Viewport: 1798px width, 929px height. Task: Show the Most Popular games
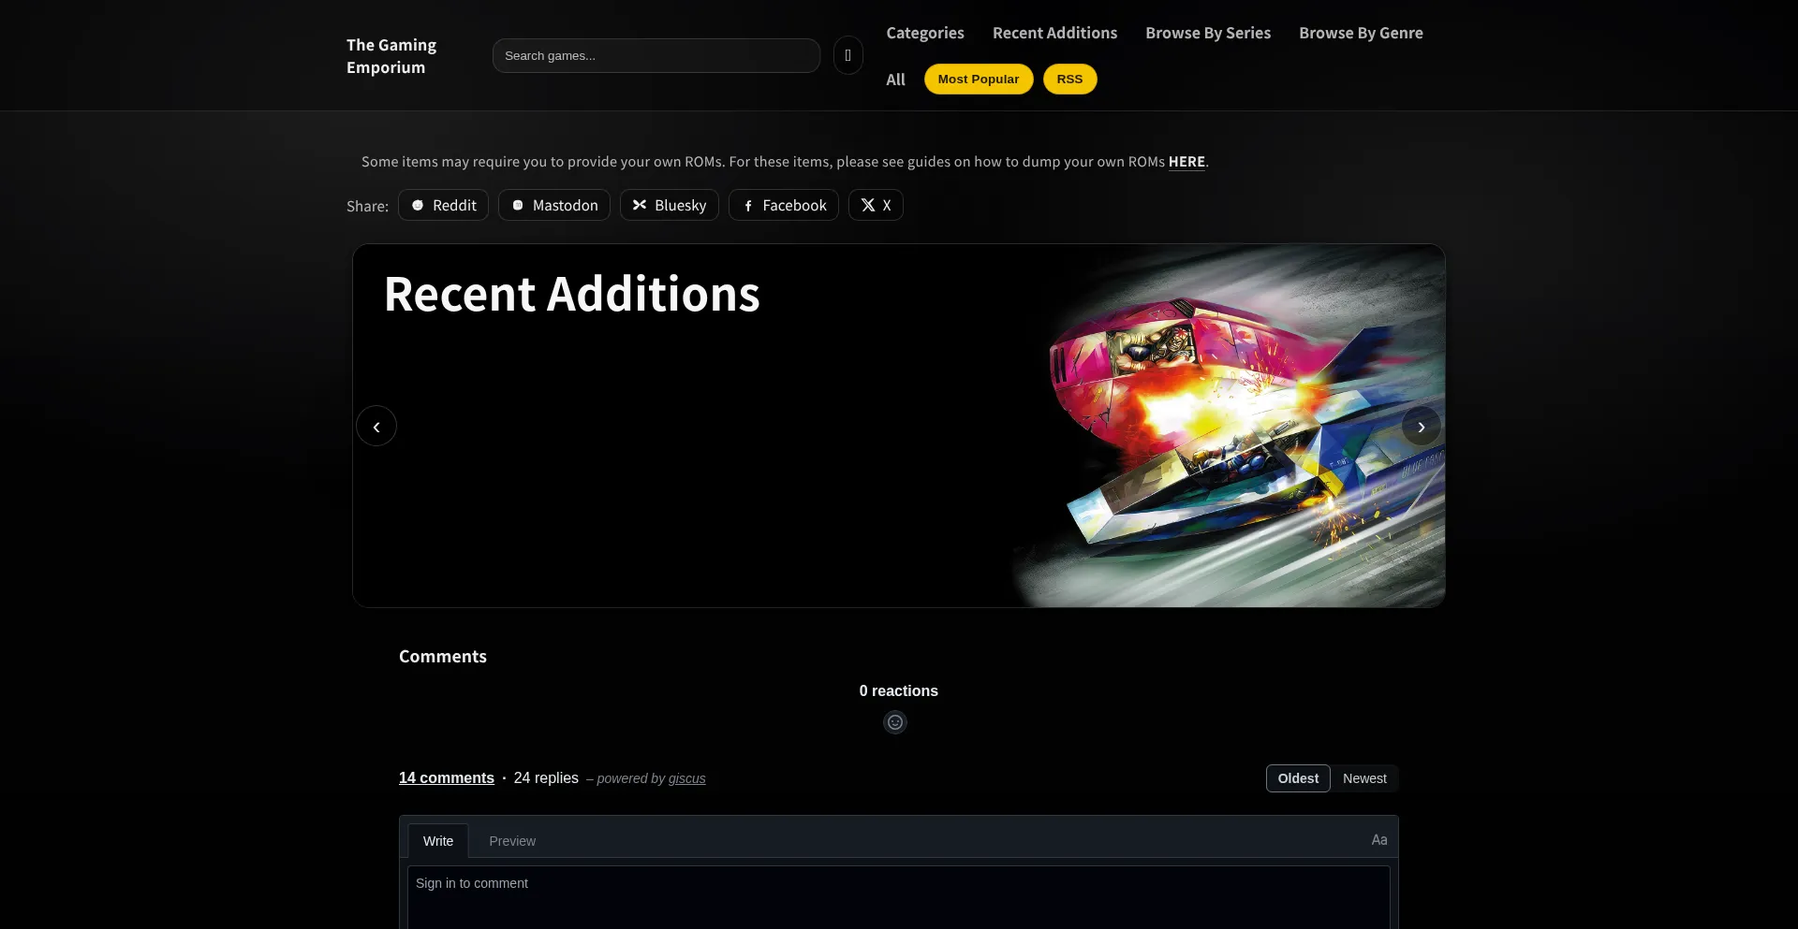pyautogui.click(x=979, y=79)
